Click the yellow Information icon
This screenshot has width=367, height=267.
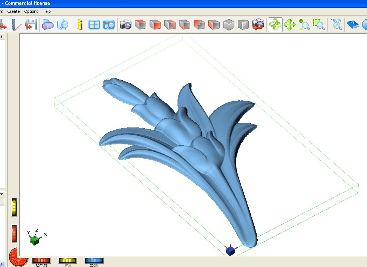[x=80, y=25]
